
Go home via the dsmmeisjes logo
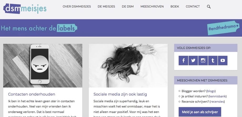click(x=25, y=8)
